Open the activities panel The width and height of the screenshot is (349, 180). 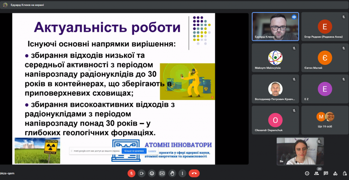(x=335, y=173)
